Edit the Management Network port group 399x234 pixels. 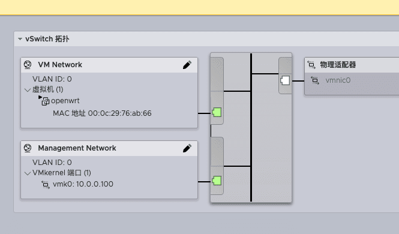[x=187, y=148]
